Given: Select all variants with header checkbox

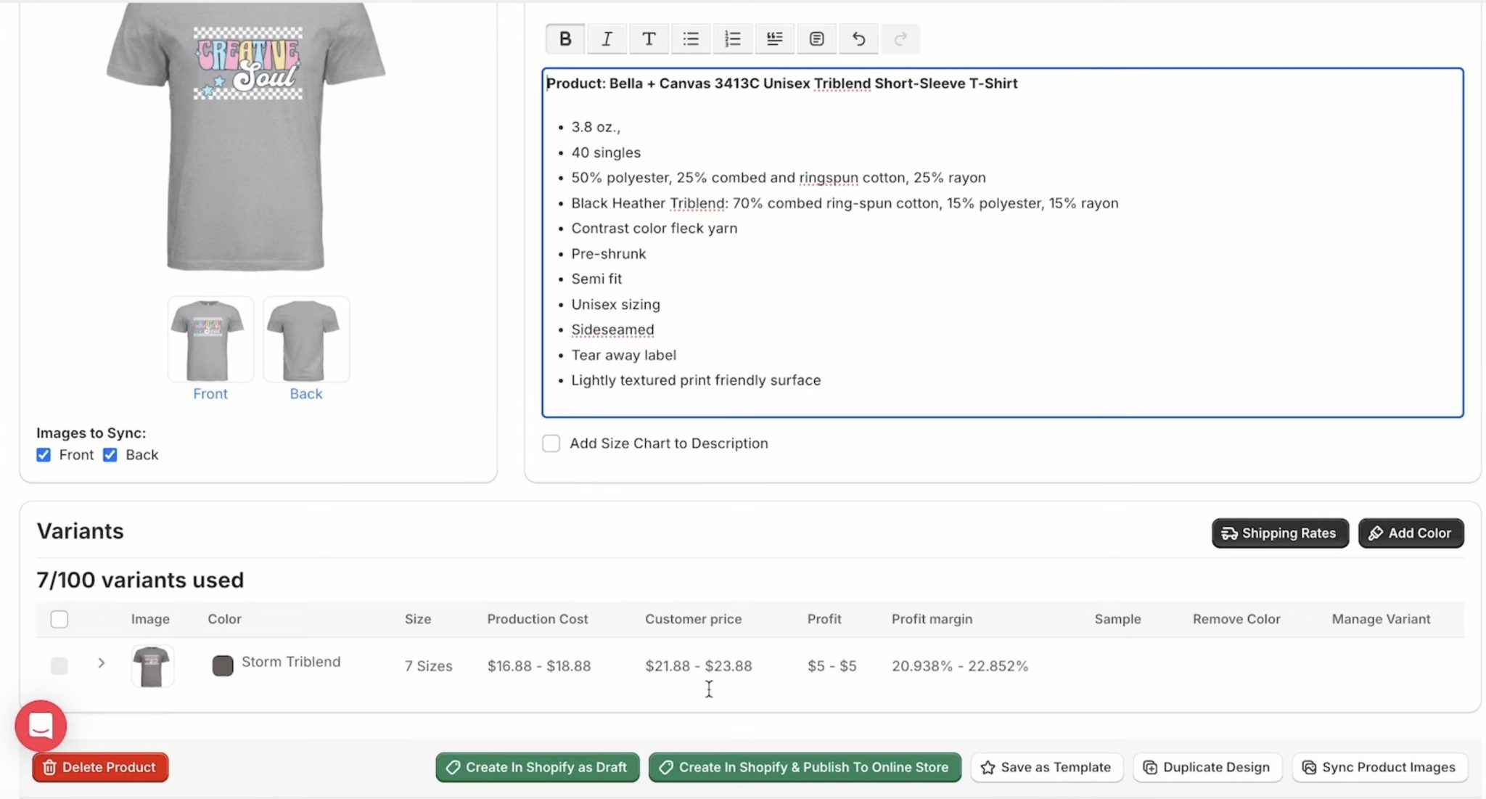Looking at the screenshot, I should (59, 619).
